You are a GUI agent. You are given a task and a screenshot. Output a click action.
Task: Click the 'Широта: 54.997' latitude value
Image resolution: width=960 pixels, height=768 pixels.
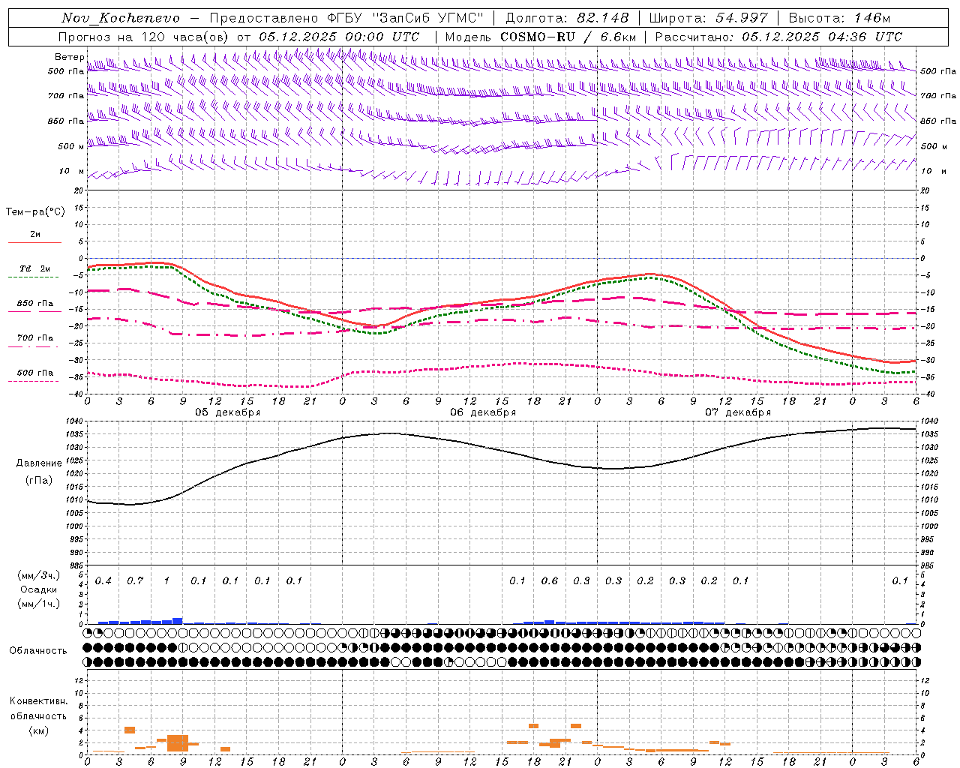point(708,18)
